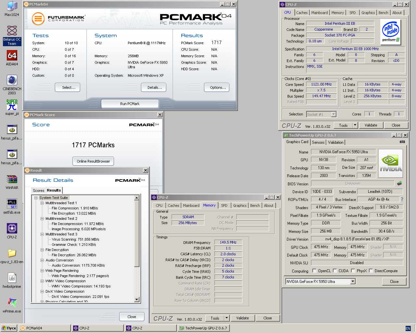This screenshot has width=416, height=333.
Task: Click Tools button in top CPU-Z window
Action: pos(343,125)
